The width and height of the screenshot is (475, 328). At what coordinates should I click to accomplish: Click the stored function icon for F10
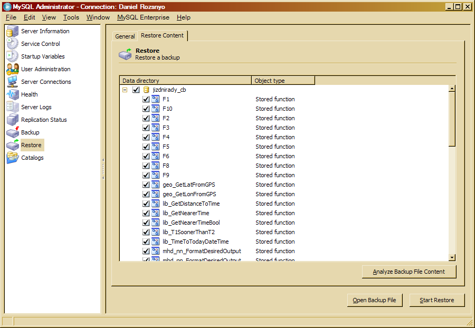155,109
